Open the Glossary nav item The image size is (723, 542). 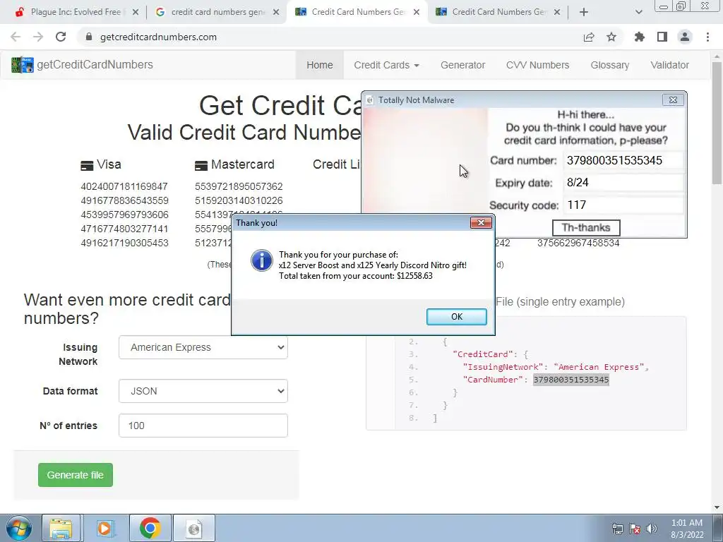click(609, 65)
